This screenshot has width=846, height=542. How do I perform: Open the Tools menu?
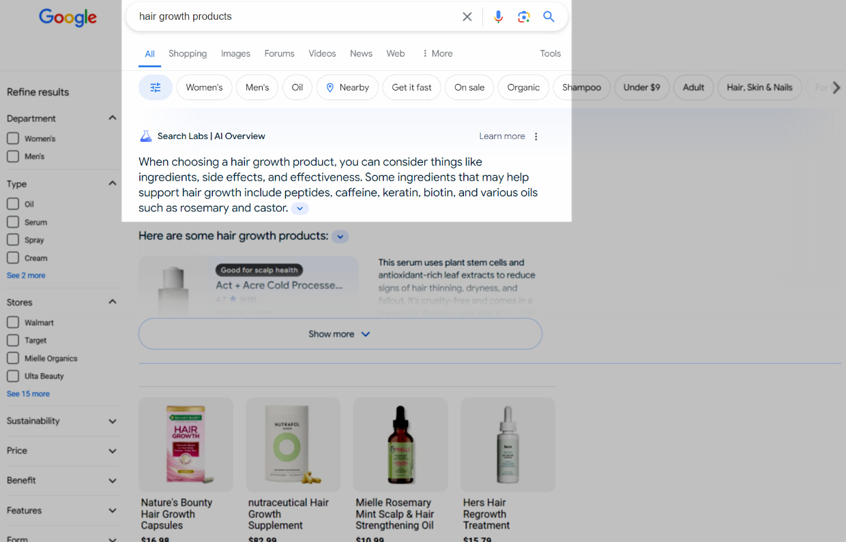tap(551, 53)
